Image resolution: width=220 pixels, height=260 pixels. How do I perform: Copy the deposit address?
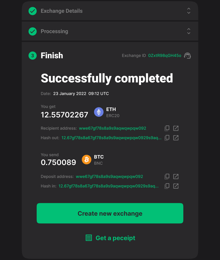point(167,176)
